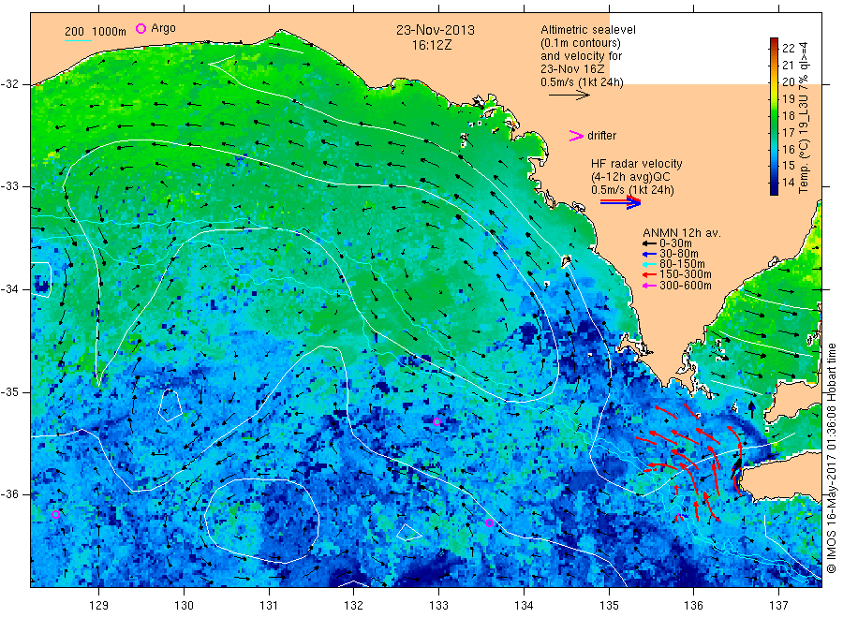843x618 pixels.
Task: Click the 132 longitude axis label
Action: [354, 606]
